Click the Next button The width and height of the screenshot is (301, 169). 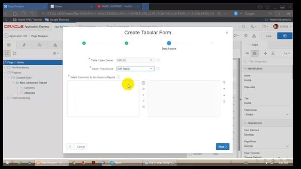pos(222,146)
